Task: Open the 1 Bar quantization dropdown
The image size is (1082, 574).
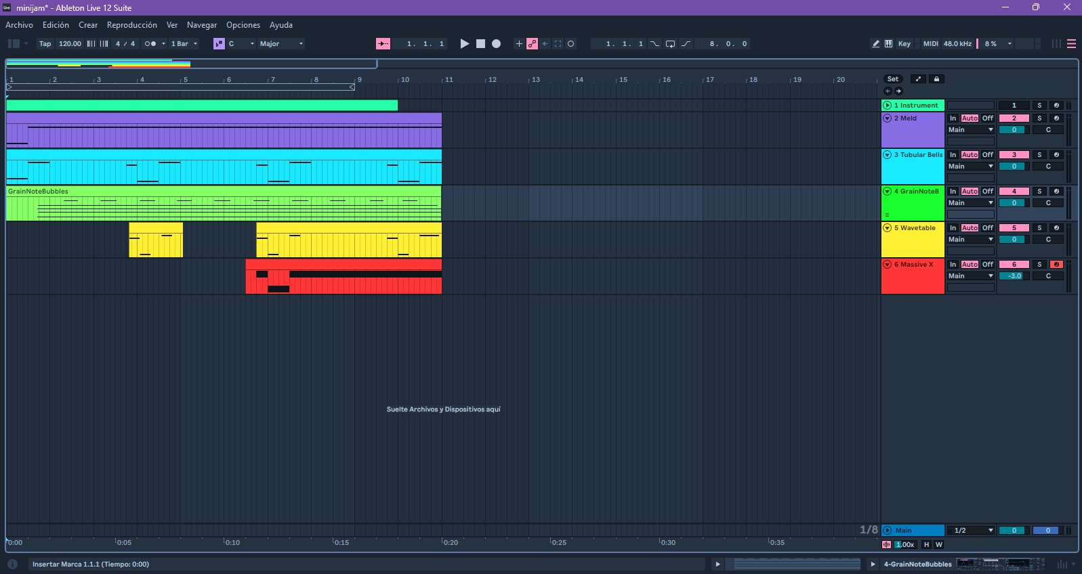Action: tap(184, 44)
